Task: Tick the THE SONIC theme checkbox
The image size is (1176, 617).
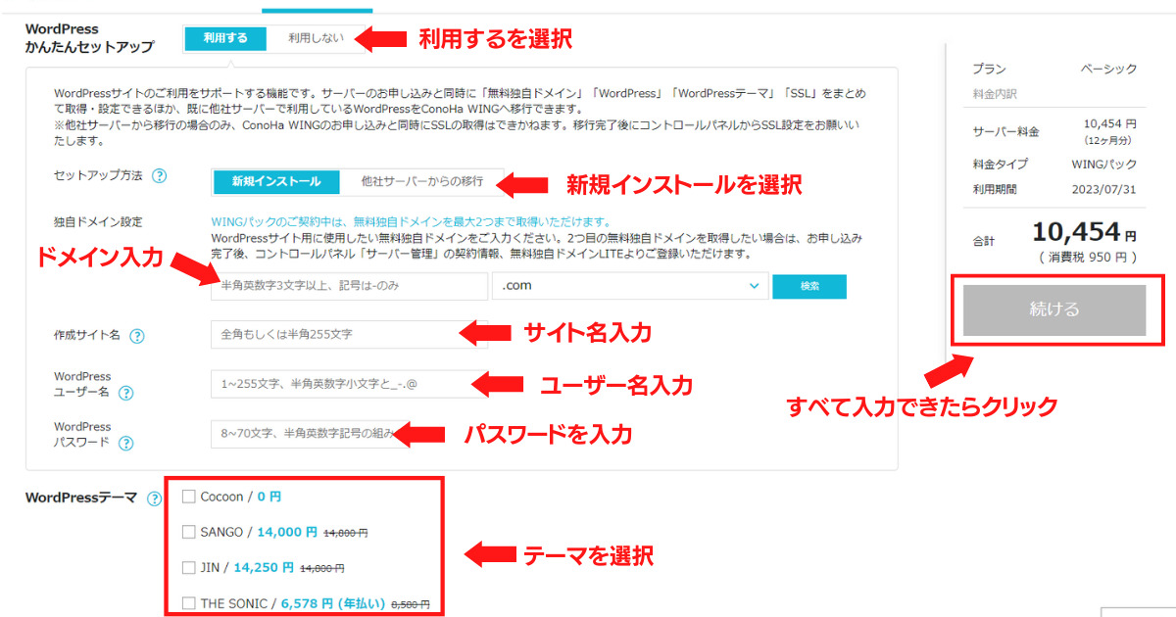Action: pyautogui.click(x=188, y=603)
